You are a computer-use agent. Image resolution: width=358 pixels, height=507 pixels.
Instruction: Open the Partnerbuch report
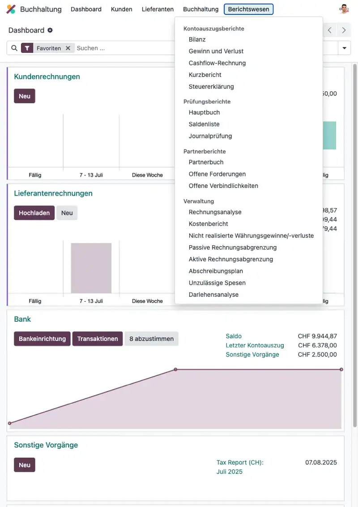(x=205, y=162)
